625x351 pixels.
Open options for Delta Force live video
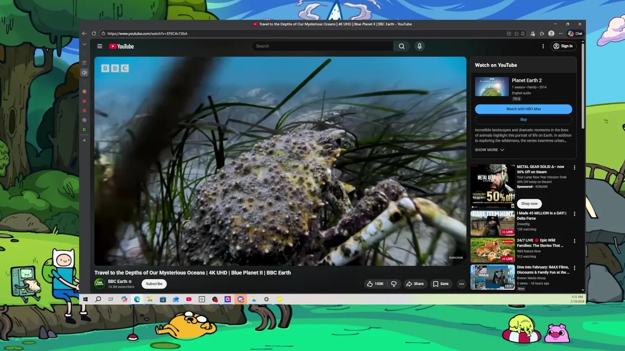(574, 214)
